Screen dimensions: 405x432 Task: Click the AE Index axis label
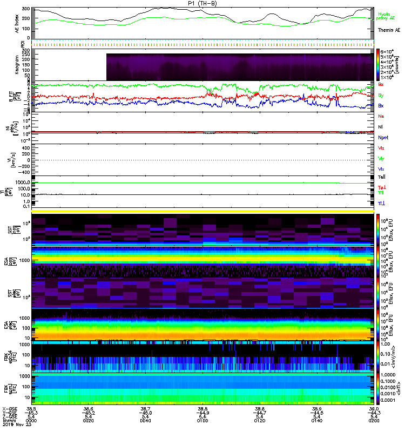pos(17,24)
